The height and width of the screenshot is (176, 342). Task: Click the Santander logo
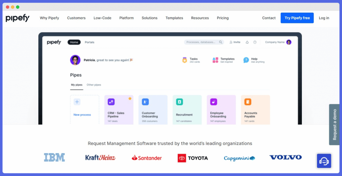pyautogui.click(x=147, y=158)
